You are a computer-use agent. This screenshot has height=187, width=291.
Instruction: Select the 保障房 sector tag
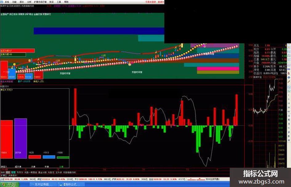click(21, 14)
